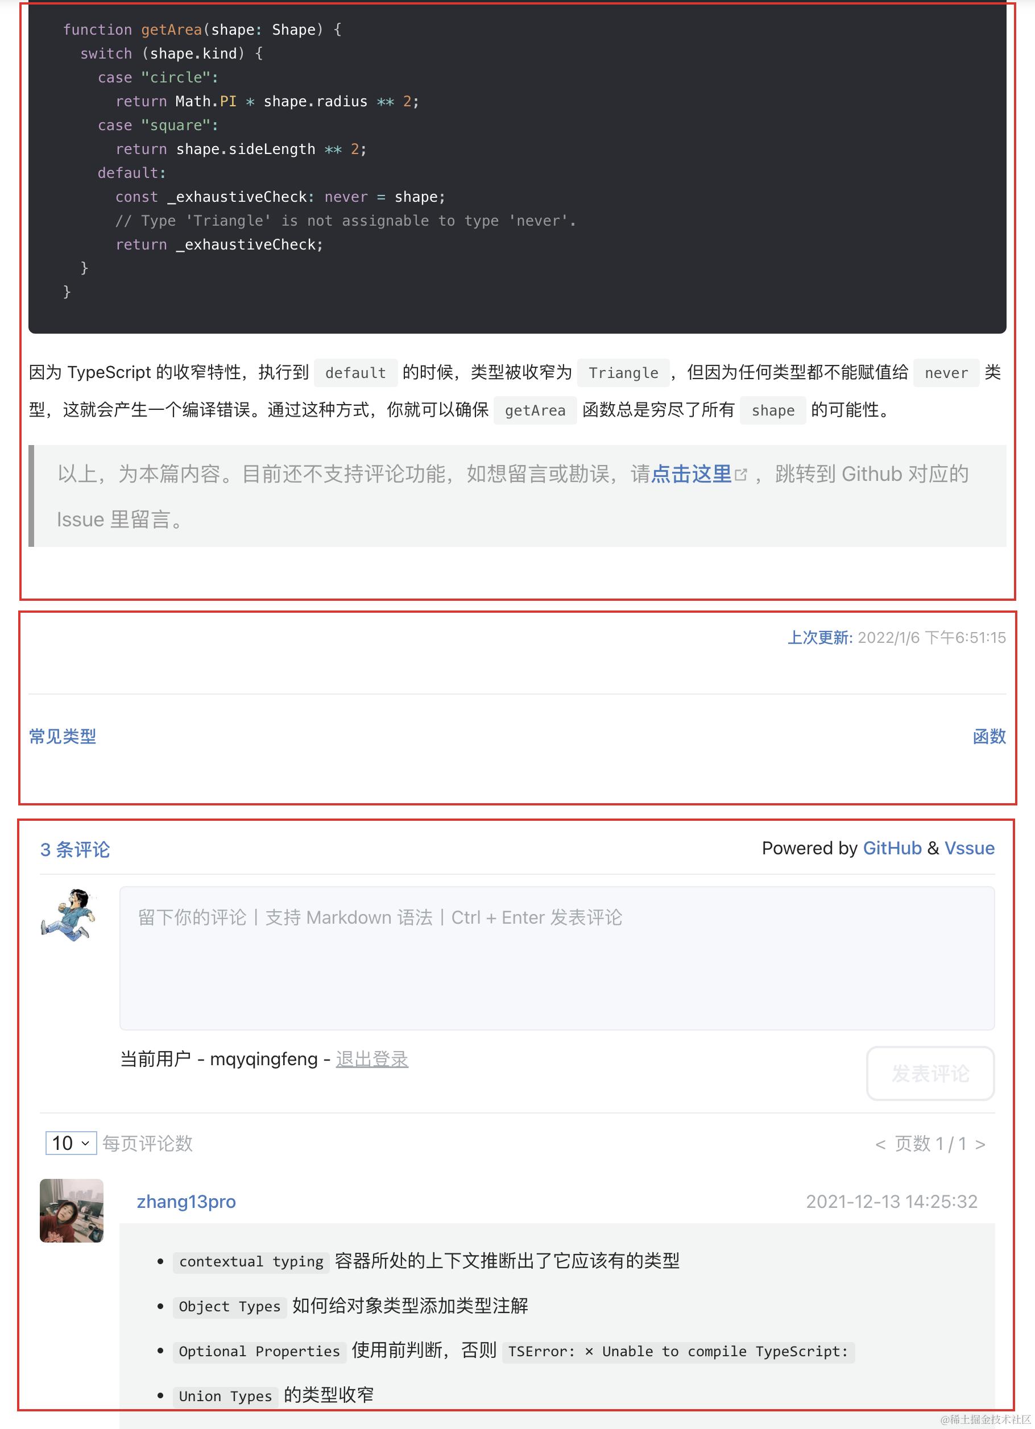Go to next comments page arrow
1035x1429 pixels.
tap(980, 1144)
